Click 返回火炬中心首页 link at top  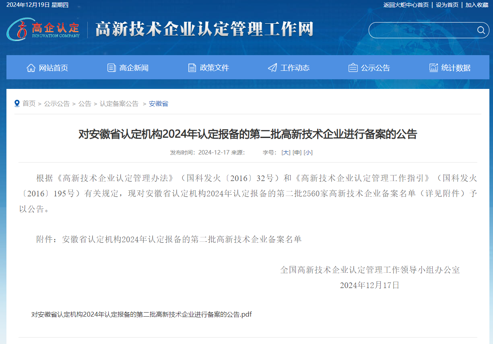pos(406,5)
